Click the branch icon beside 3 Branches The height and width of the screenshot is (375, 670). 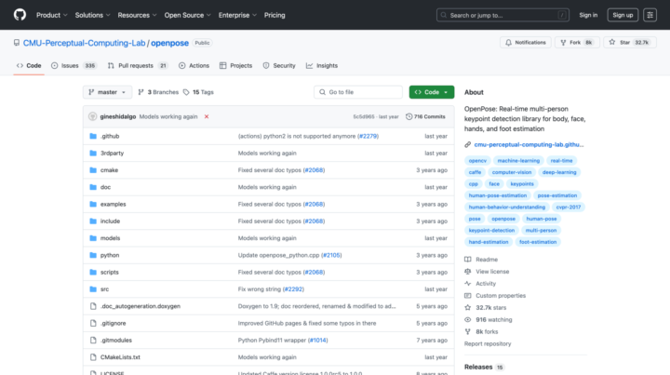(x=141, y=92)
